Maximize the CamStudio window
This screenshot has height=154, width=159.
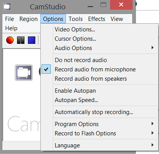coord(103,5)
